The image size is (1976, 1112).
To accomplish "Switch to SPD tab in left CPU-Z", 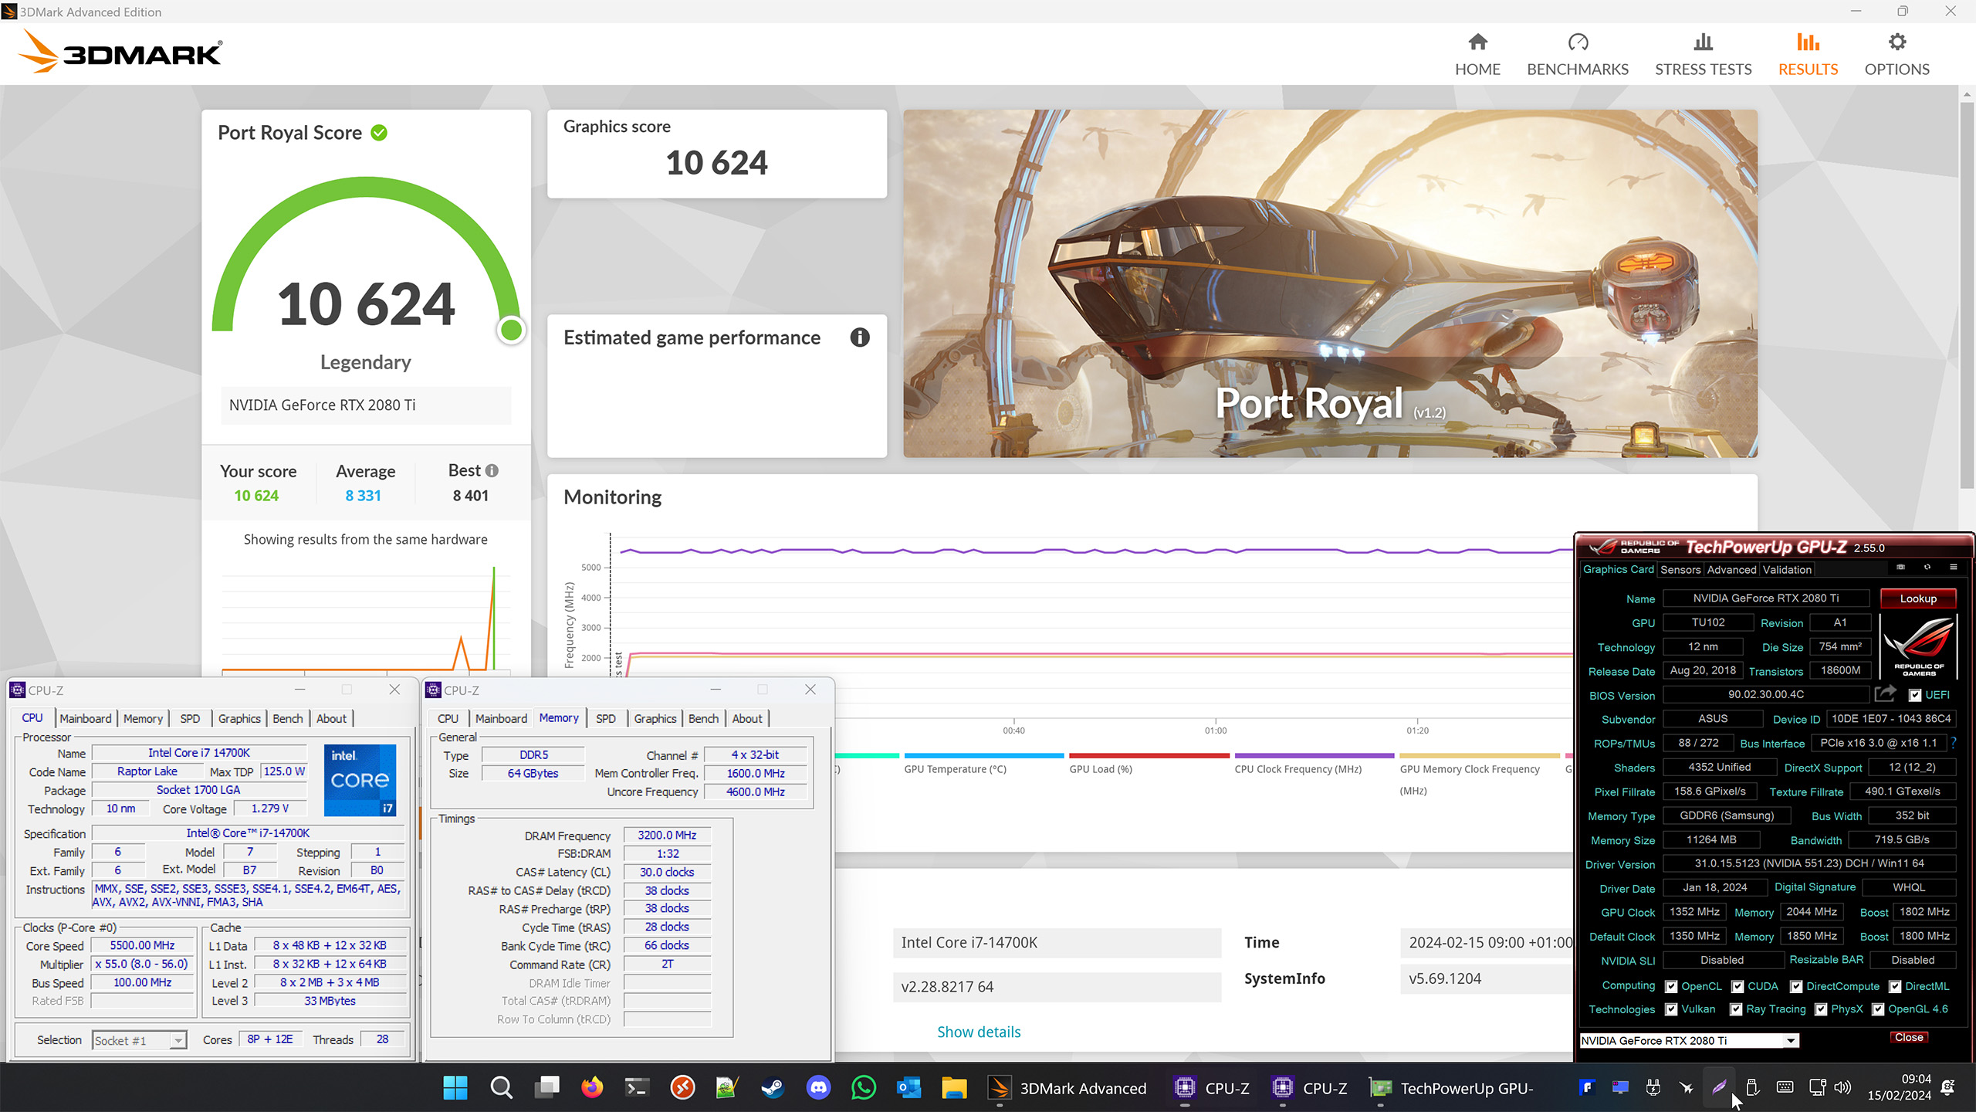I will [190, 718].
